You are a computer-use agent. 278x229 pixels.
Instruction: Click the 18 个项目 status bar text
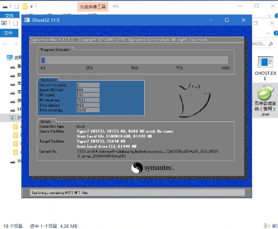point(13,226)
